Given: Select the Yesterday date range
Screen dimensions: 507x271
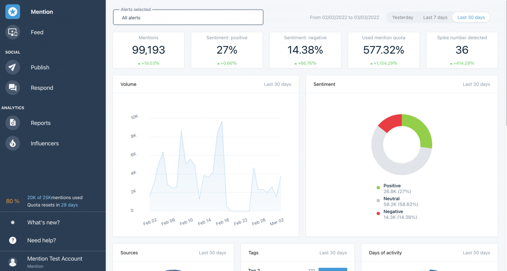Looking at the screenshot, I should click(x=403, y=17).
